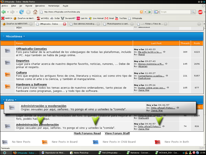Click the Deportes forum status icon

[x=8, y=62]
